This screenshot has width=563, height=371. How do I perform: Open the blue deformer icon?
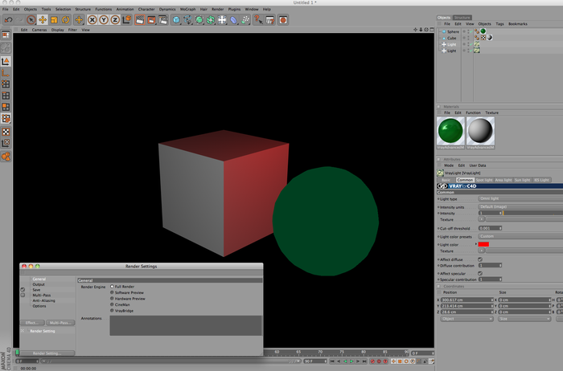click(x=233, y=20)
